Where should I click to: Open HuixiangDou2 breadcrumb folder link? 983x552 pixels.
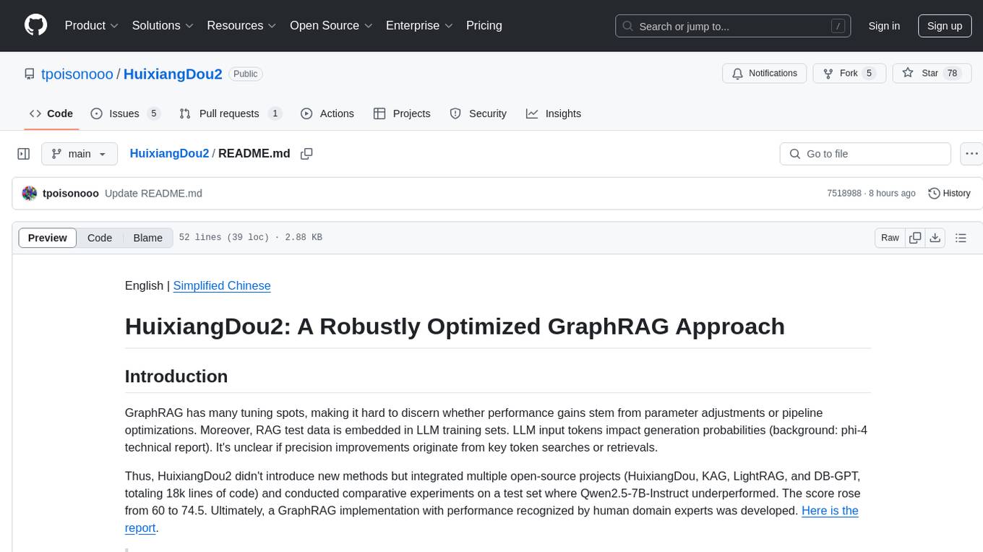point(169,153)
